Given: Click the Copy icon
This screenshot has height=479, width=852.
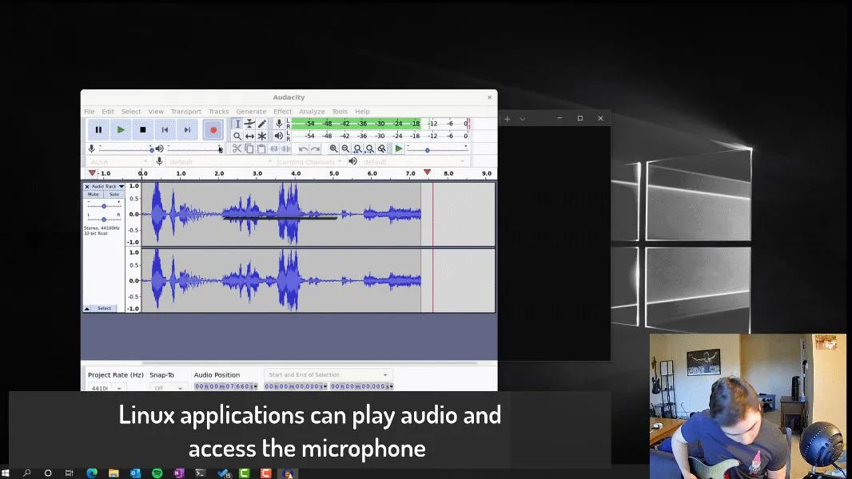Looking at the screenshot, I should 249,148.
